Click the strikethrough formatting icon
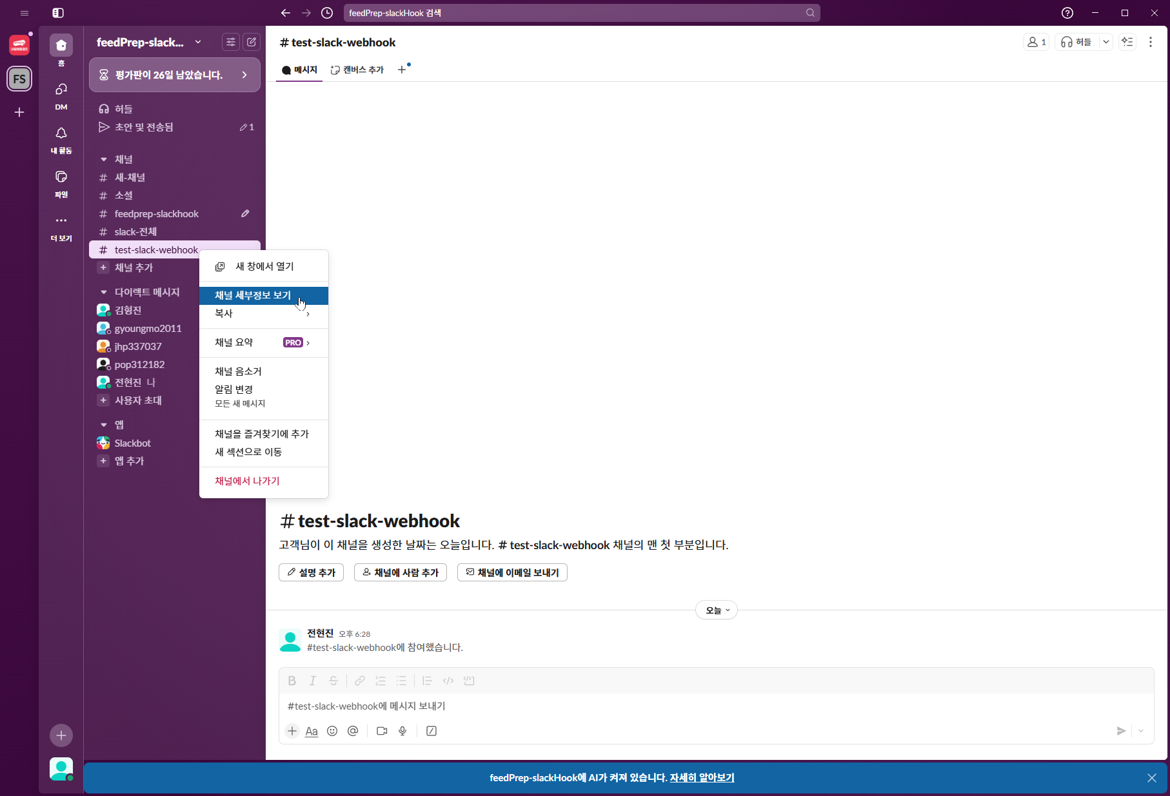Screen dimensions: 1170x796 pyautogui.click(x=333, y=681)
